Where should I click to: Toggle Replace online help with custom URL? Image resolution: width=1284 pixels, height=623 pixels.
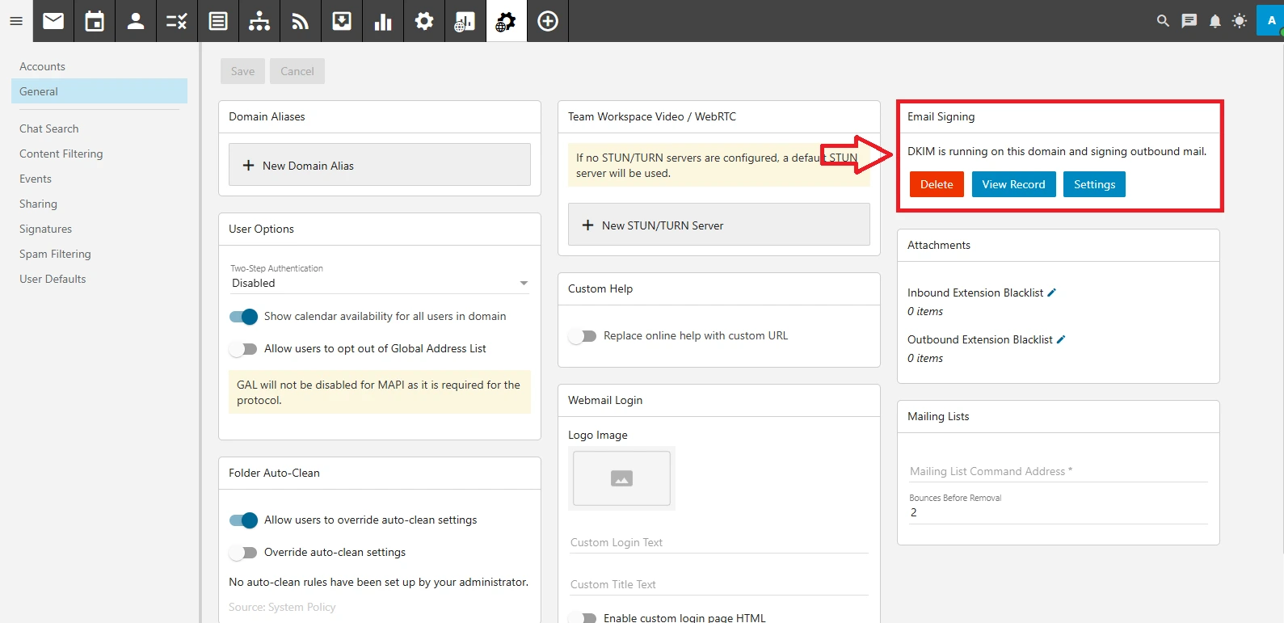583,336
